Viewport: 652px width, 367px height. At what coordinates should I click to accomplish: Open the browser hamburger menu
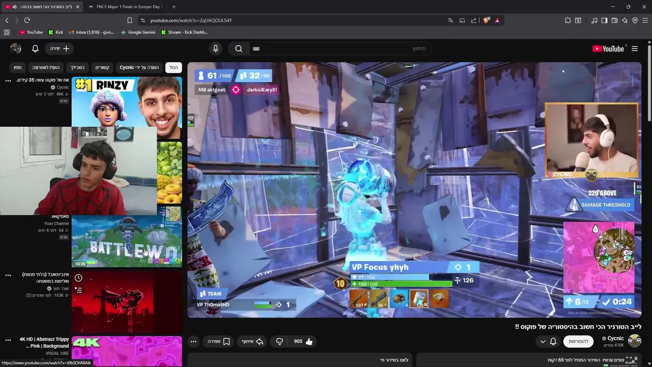[645, 20]
